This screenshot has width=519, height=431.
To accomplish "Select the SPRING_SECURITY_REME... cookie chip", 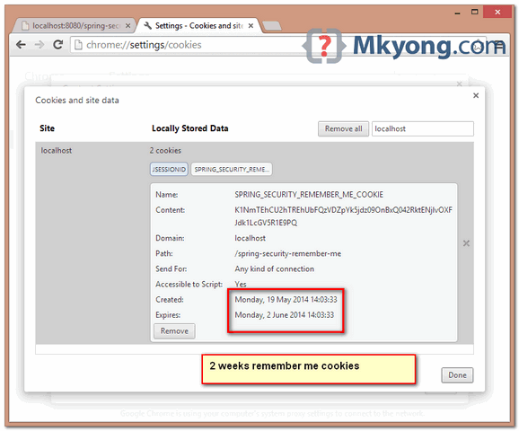I will 232,169.
